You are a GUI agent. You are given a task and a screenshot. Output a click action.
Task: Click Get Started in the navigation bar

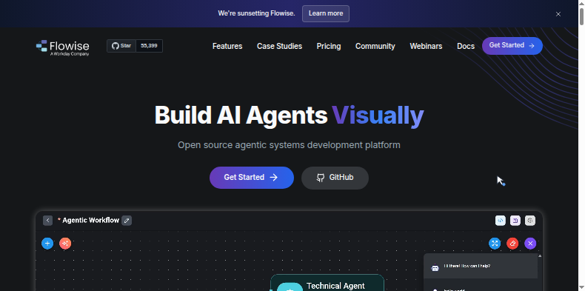coord(512,45)
